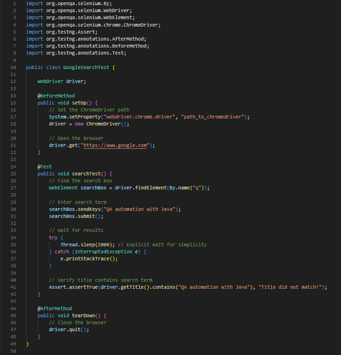The height and width of the screenshot is (355, 341).
Task: Click import of annotations.Test
Action: pos(76,53)
